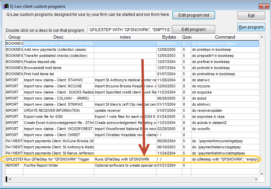This screenshot has height=189, width=271.
Task: Click the vertical scrollbar down arrow
Action: click(x=262, y=174)
